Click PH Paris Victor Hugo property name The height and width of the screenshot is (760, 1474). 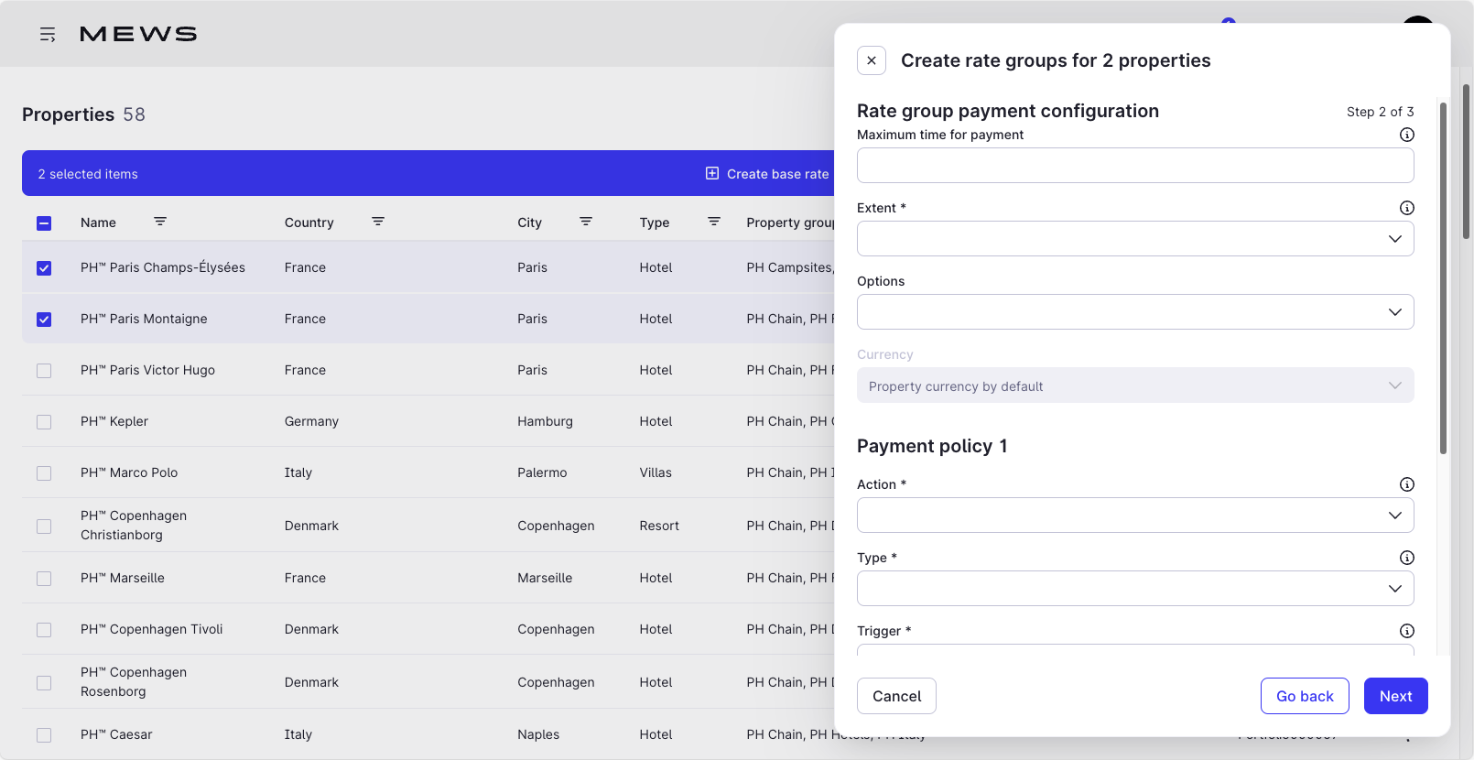tap(147, 370)
